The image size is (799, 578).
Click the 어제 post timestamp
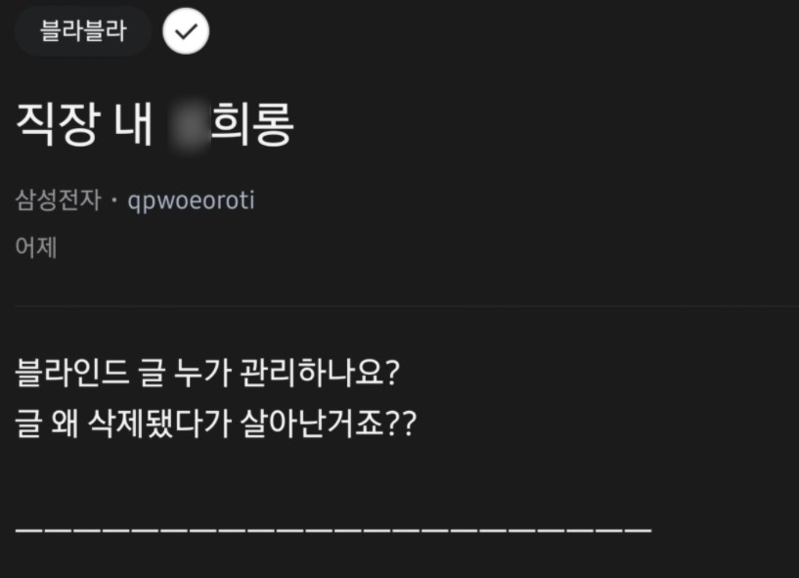click(36, 246)
